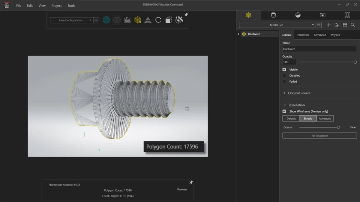This screenshot has width=360, height=202.
Task: Open the Libraries palette tab
Action: click(347, 15)
